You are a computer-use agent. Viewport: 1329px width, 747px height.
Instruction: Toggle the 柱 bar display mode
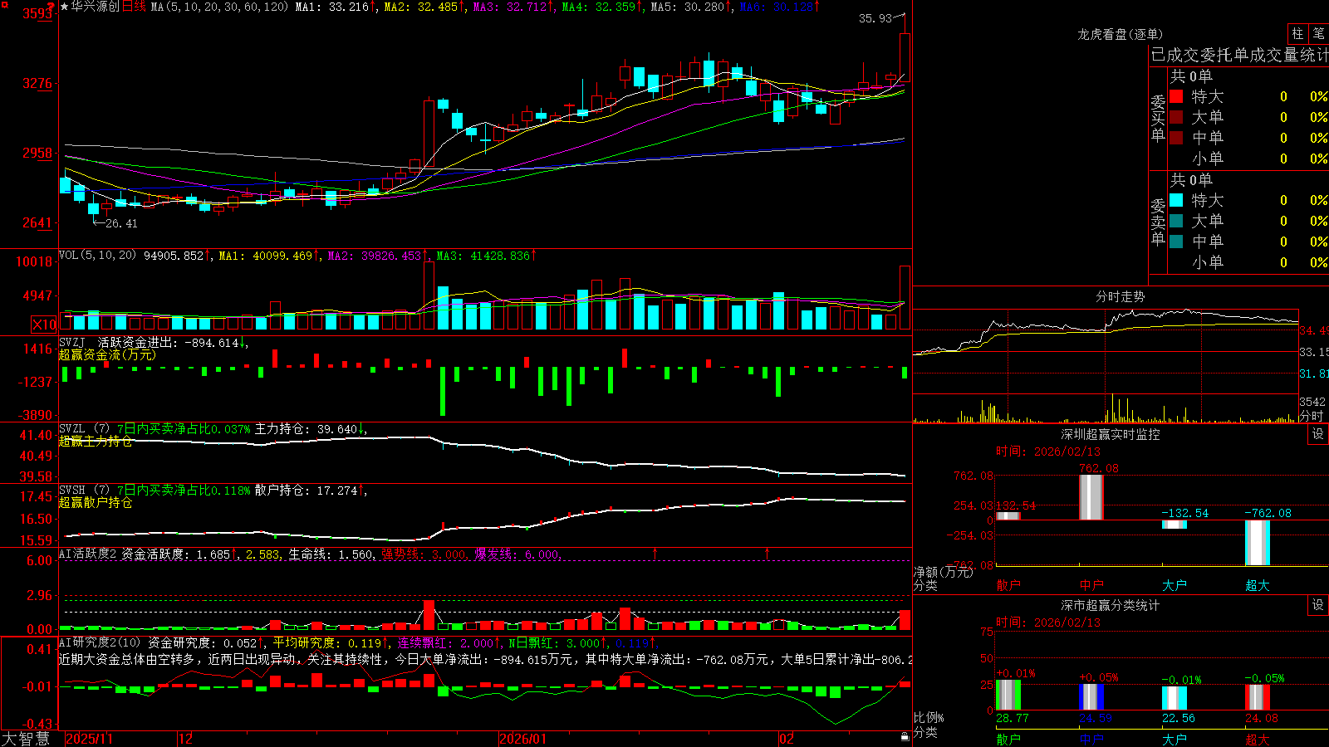coord(1297,33)
